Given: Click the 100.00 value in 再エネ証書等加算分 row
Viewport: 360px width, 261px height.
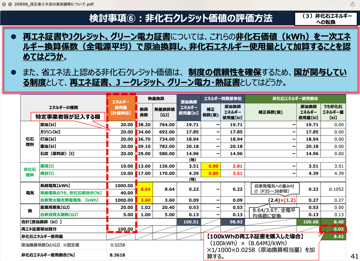Looking at the screenshot, I should (x=125, y=229).
